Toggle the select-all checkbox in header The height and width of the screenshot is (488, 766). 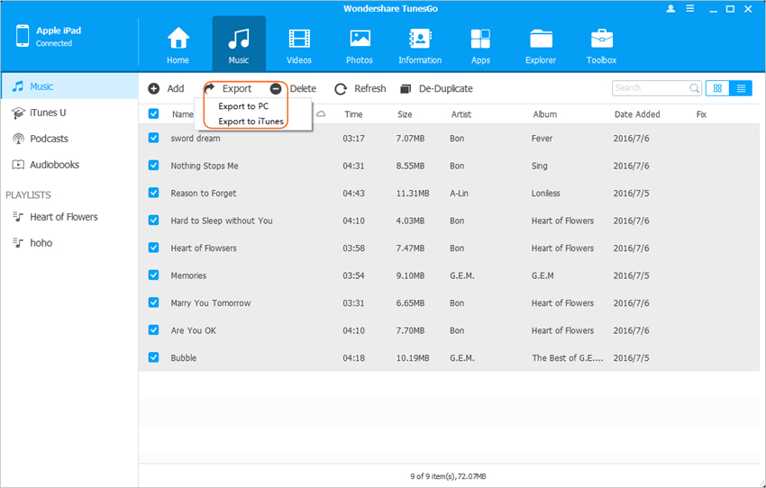[x=153, y=114]
